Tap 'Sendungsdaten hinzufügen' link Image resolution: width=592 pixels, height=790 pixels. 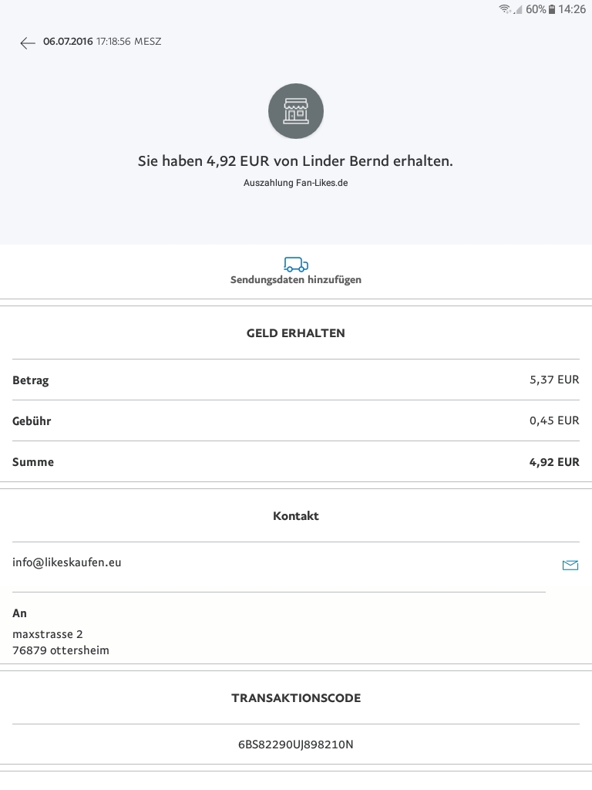pos(296,280)
